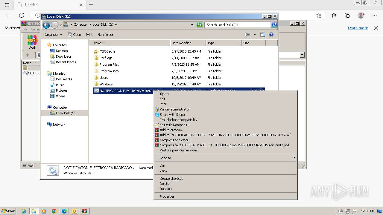Dismiss the Edge notification bar
Viewport: 383px width, 215px height.
[x=376, y=28]
